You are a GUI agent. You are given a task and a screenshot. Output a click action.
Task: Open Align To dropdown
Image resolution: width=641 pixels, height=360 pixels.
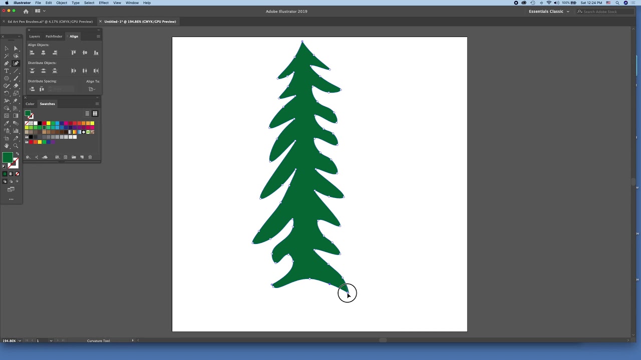pos(92,89)
